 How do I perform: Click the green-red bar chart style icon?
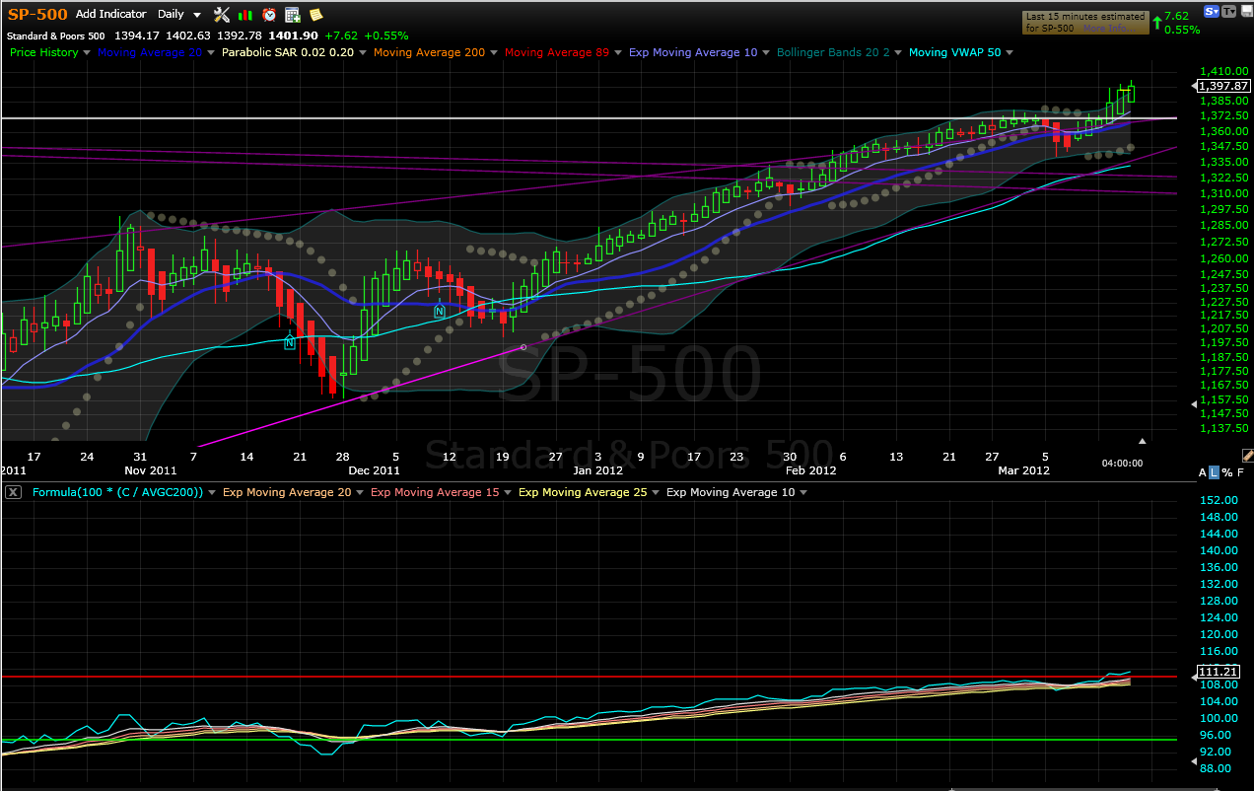(x=245, y=15)
